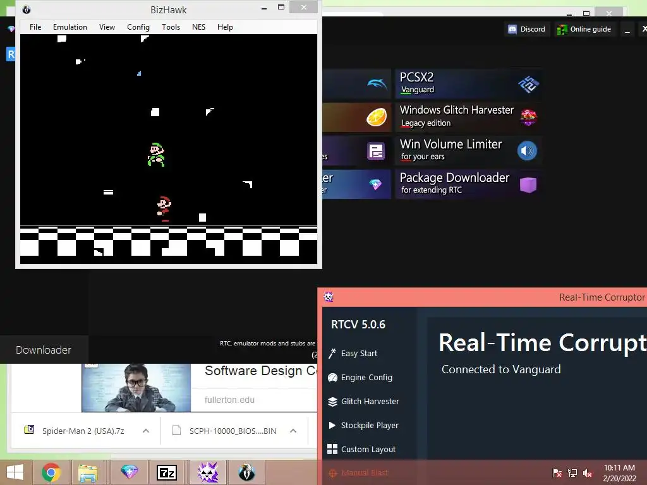Click the Glitch Harvester layers icon
This screenshot has height=485, width=647.
click(x=332, y=401)
